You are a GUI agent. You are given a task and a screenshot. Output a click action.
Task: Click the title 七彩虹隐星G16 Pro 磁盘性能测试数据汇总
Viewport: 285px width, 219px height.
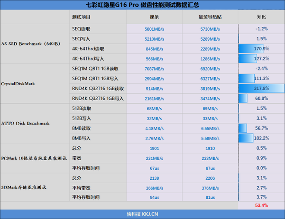[x=142, y=5]
